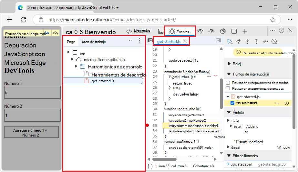Go back using the browser back arrow
This screenshot has width=298, height=172.
[9, 20]
